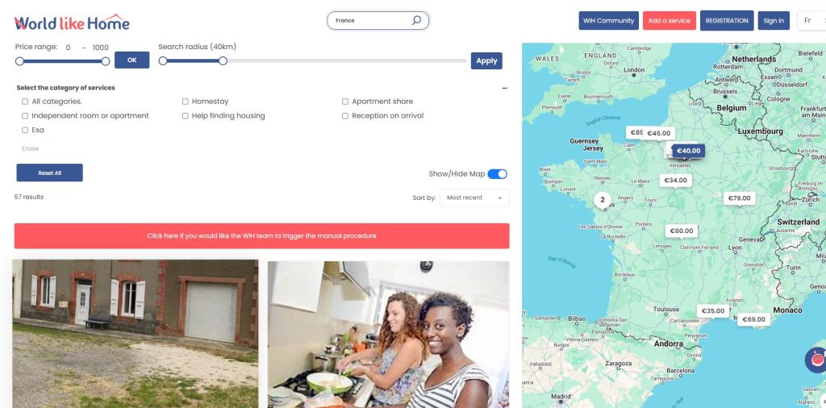826x408 pixels.
Task: Click the €34.00 map price marker
Action: [x=675, y=180]
